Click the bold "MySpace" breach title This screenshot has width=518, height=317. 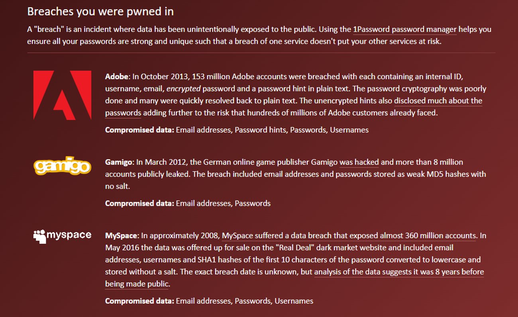pos(122,235)
